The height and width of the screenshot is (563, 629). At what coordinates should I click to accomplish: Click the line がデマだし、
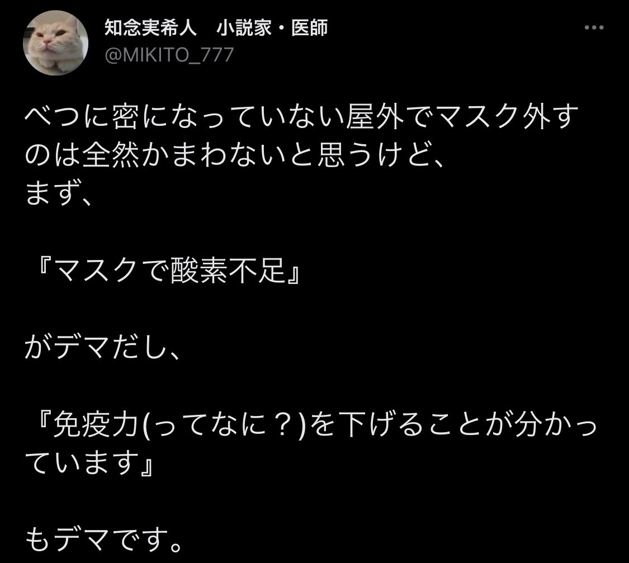click(x=102, y=347)
